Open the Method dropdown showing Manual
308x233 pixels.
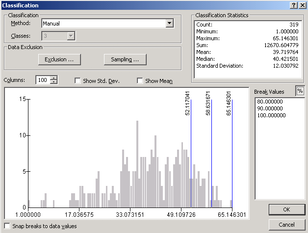pos(169,23)
